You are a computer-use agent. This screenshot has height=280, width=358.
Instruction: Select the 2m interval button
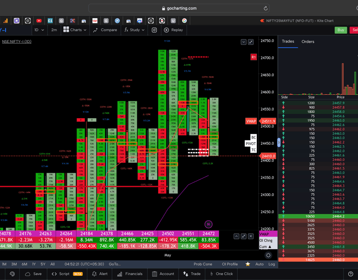(x=54, y=30)
